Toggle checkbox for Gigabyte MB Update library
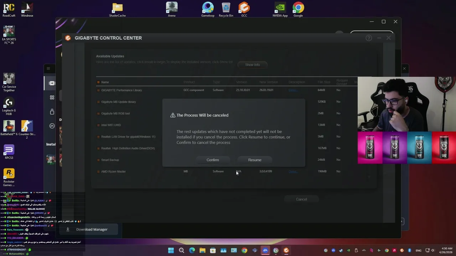 click(98, 102)
